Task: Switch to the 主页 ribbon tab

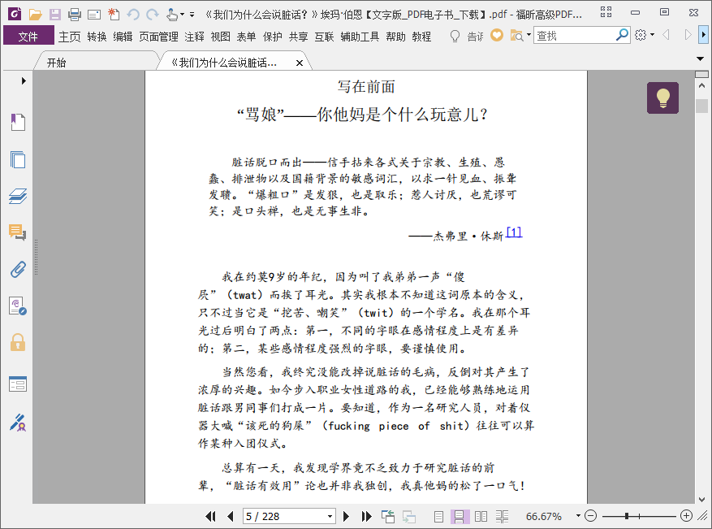Action: [70, 37]
